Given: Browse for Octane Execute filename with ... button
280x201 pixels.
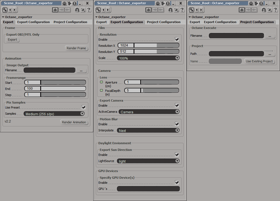Looking at the screenshot, I should click(270, 36).
